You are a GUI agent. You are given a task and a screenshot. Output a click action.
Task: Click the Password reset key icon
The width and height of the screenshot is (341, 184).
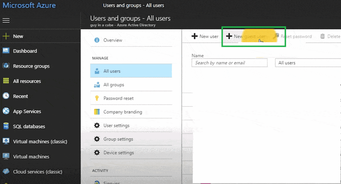click(x=97, y=98)
